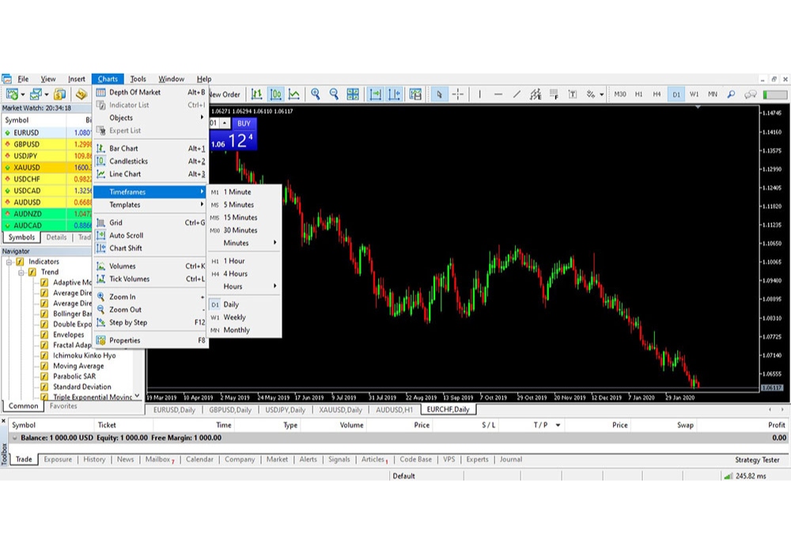Viewport: 791px width, 554px height.
Task: Switch to bar chart via toolbar icon
Action: click(257, 94)
